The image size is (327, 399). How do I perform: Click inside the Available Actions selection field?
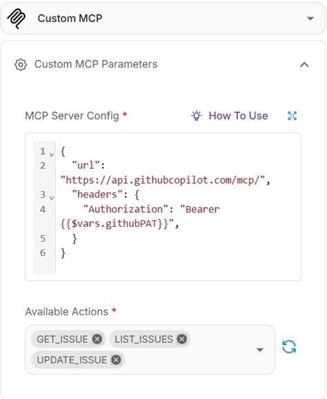tap(150, 350)
